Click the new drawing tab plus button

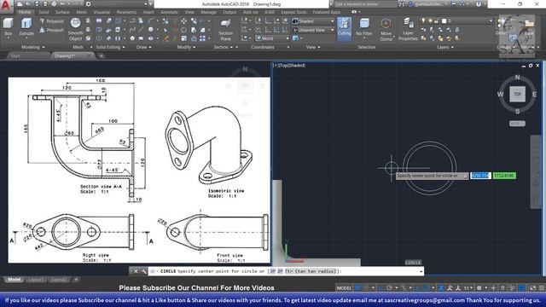tap(101, 55)
